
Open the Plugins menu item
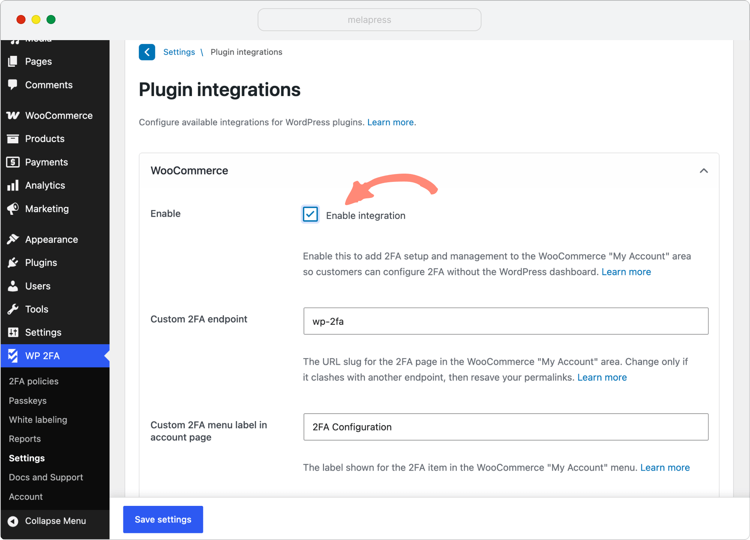(55, 262)
